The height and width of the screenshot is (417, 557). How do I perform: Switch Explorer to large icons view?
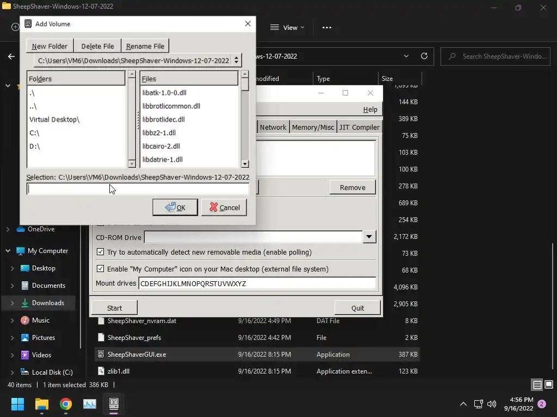point(549,384)
